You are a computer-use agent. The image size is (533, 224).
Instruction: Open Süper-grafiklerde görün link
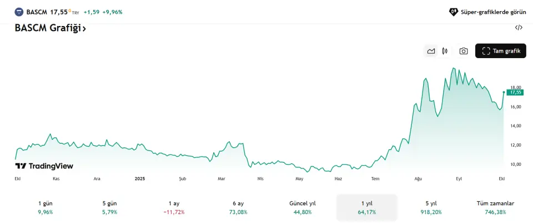pos(493,12)
